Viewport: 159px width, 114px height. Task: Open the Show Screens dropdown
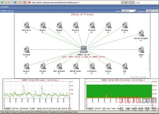click(x=129, y=11)
